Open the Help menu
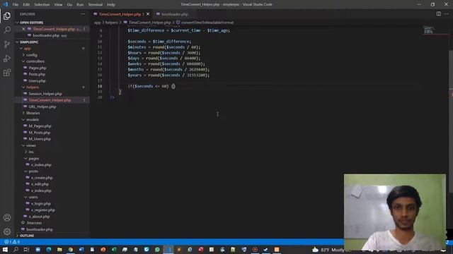453x254 pixels. (x=111, y=4)
